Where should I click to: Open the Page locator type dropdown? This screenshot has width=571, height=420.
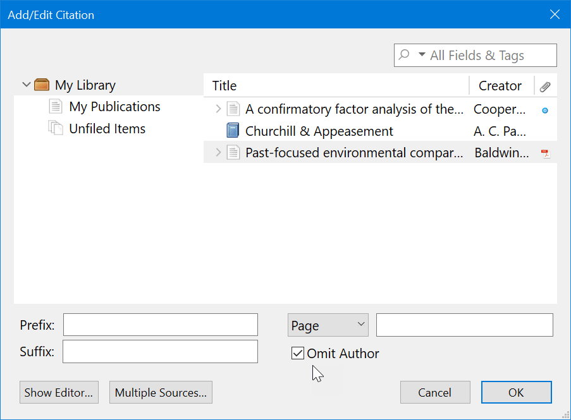[x=360, y=325]
